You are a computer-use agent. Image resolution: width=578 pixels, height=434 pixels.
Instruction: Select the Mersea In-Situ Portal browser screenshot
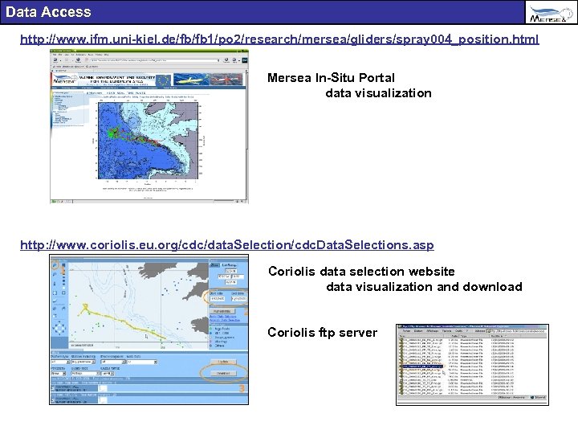(x=149, y=126)
